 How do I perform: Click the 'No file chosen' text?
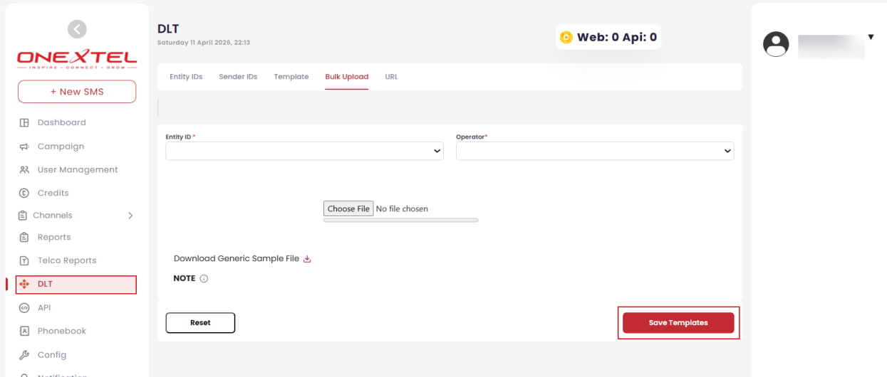[x=402, y=209]
